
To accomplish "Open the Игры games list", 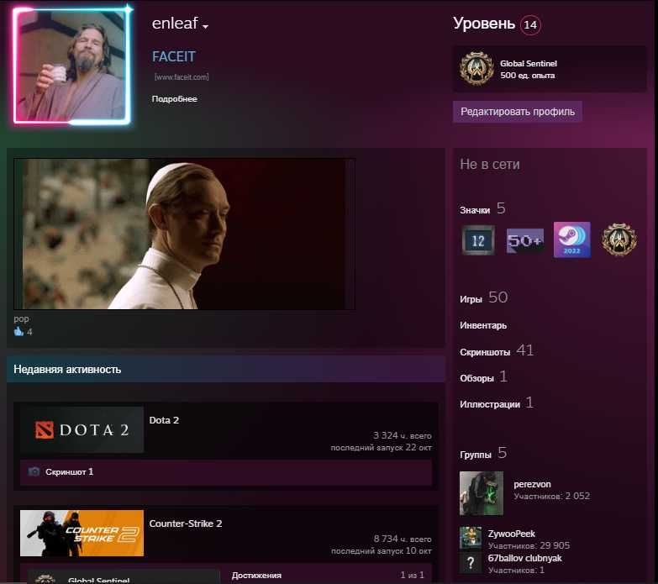I will tap(471, 299).
